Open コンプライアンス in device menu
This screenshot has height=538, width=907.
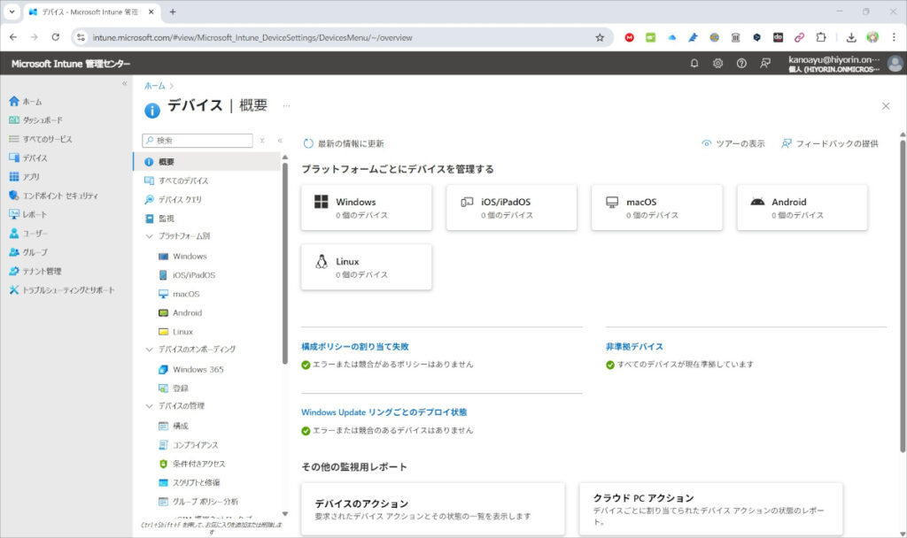tap(189, 445)
